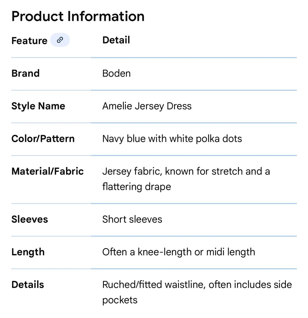Viewport: 308px width, 318px height.
Task: Click the Amelie Jersey Dress text
Action: (147, 106)
